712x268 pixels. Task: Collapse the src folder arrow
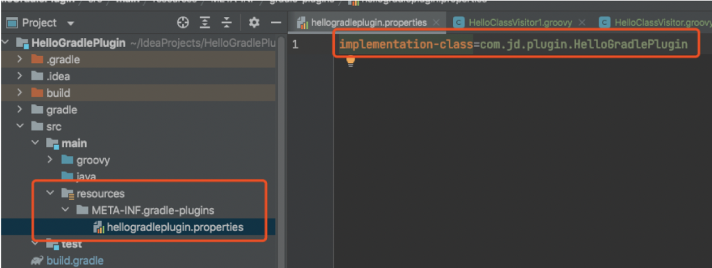(x=20, y=126)
